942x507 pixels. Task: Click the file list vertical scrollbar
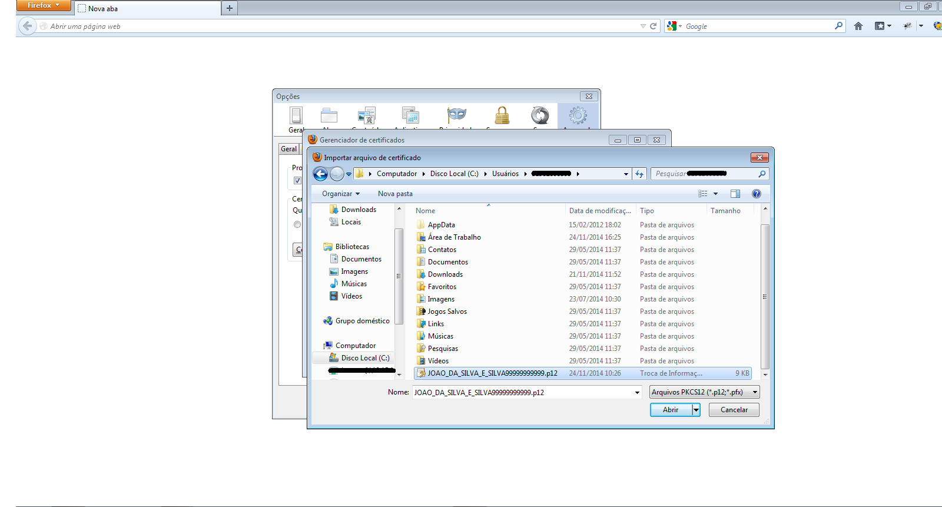click(765, 294)
